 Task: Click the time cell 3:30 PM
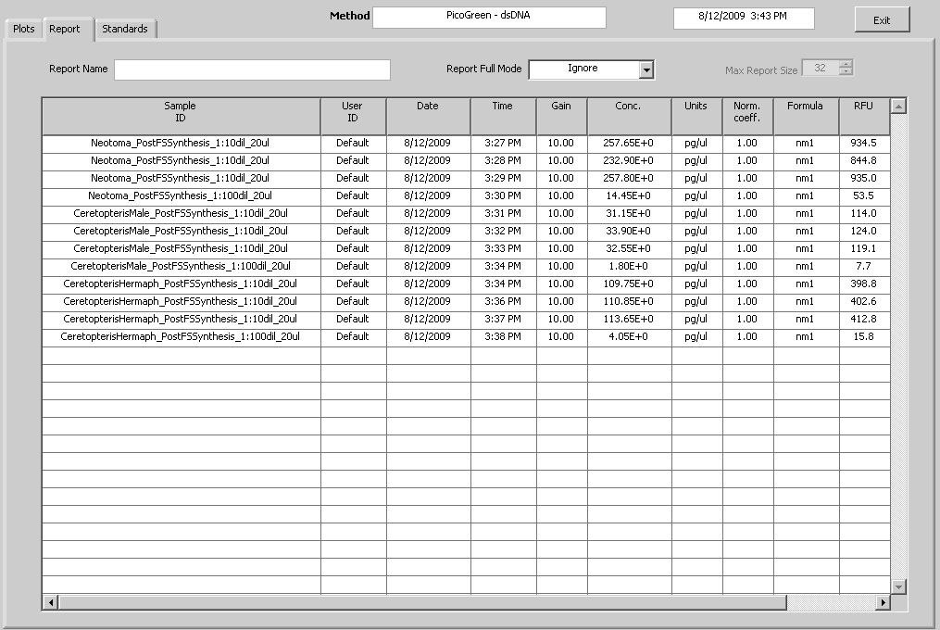click(503, 196)
